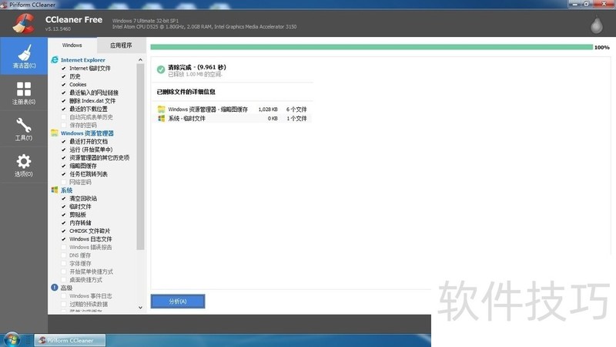This screenshot has width=616, height=347.
Task: Open the Piriform CCleaner taskbar button
Action: [70, 340]
